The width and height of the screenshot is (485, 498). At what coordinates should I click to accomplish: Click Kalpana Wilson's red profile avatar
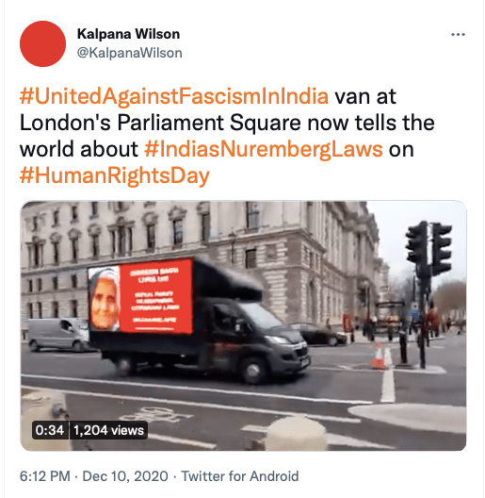(42, 43)
